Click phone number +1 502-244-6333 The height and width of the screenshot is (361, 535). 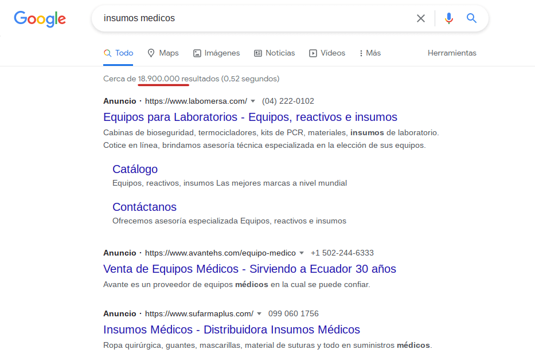[x=342, y=253]
